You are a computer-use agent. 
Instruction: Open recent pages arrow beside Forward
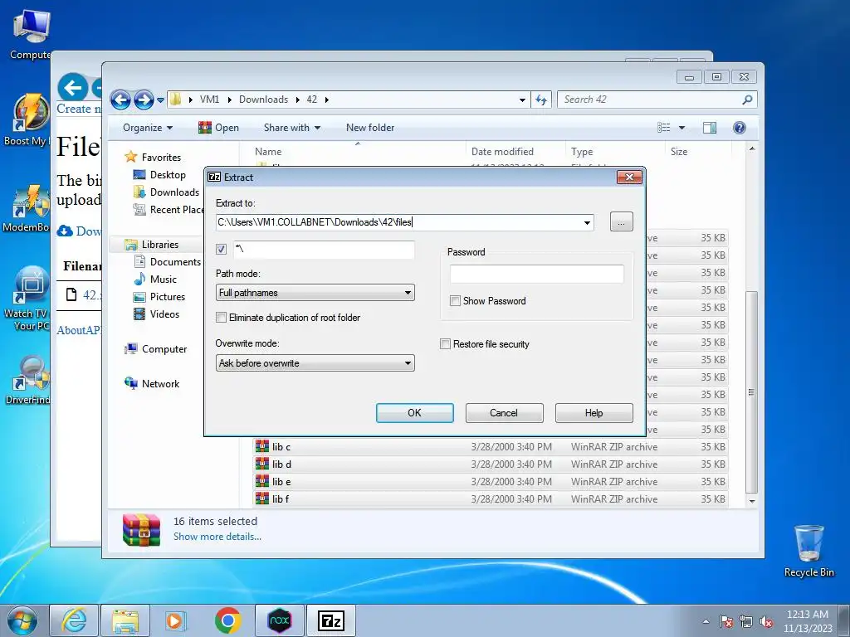tap(160, 100)
